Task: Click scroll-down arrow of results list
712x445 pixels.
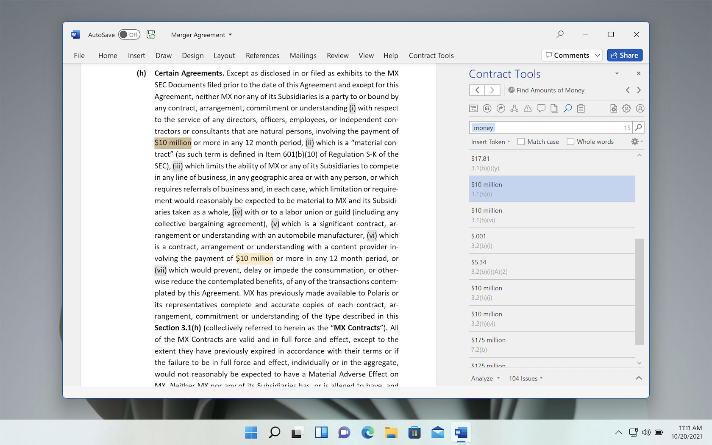Action: [639, 363]
